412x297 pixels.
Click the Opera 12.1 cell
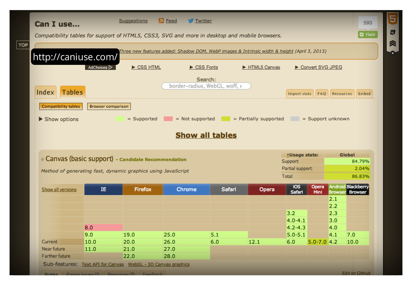click(267, 242)
